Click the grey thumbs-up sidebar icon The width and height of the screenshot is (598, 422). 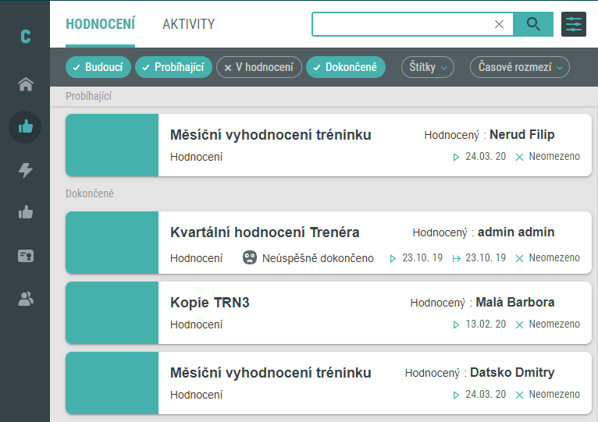26,212
